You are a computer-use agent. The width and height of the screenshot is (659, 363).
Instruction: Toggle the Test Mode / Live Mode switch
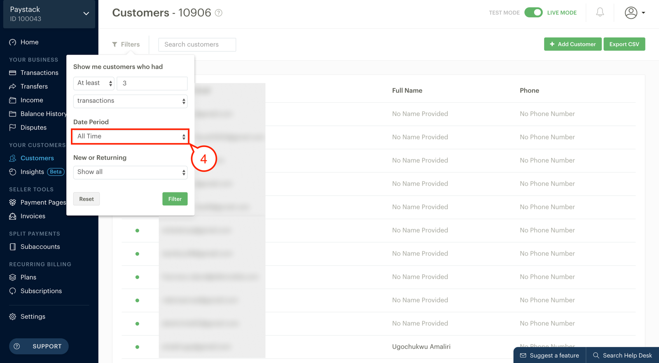click(x=533, y=12)
